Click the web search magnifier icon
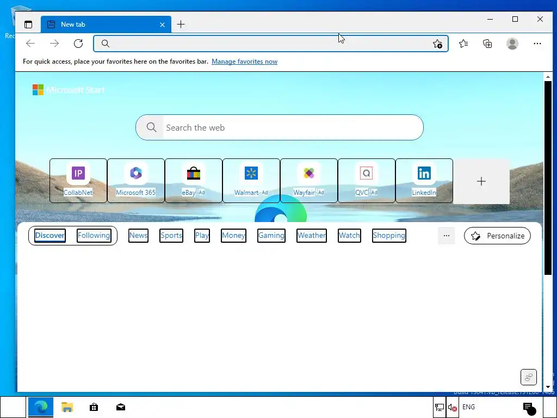The width and height of the screenshot is (557, 418). click(x=152, y=127)
